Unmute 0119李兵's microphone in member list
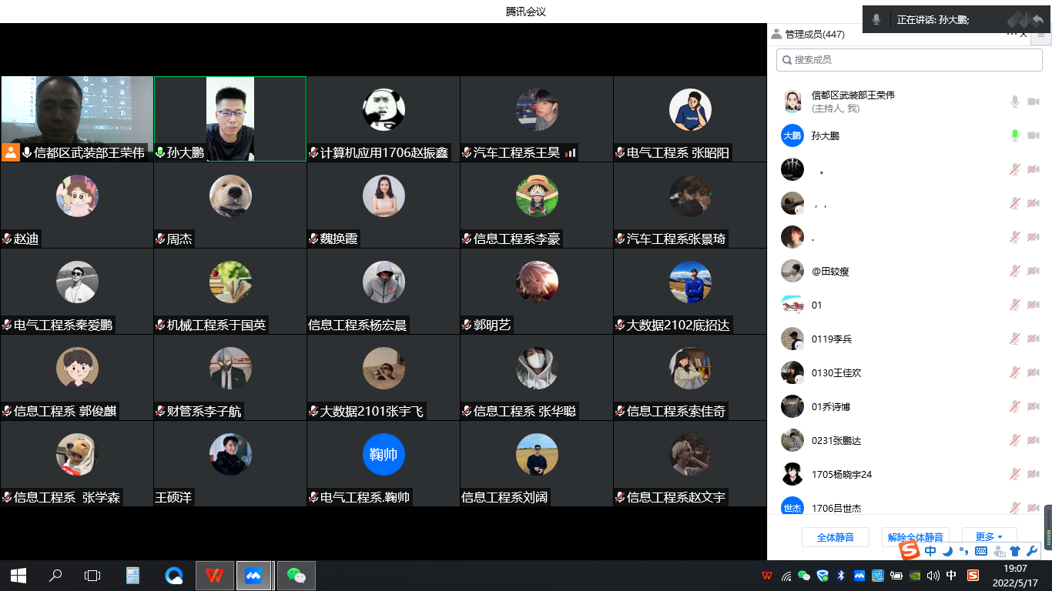The height and width of the screenshot is (591, 1052). (1015, 339)
